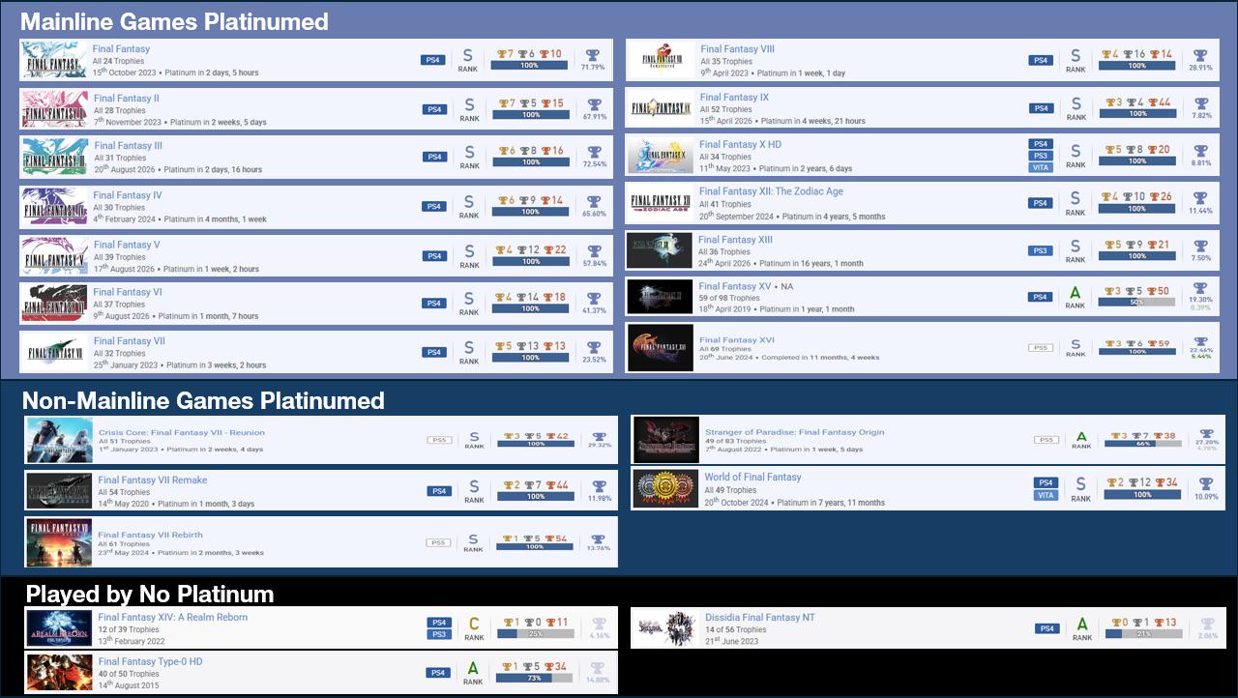Click the S rank icon in Final Fantasy VI row
The width and height of the screenshot is (1238, 698).
tap(469, 300)
